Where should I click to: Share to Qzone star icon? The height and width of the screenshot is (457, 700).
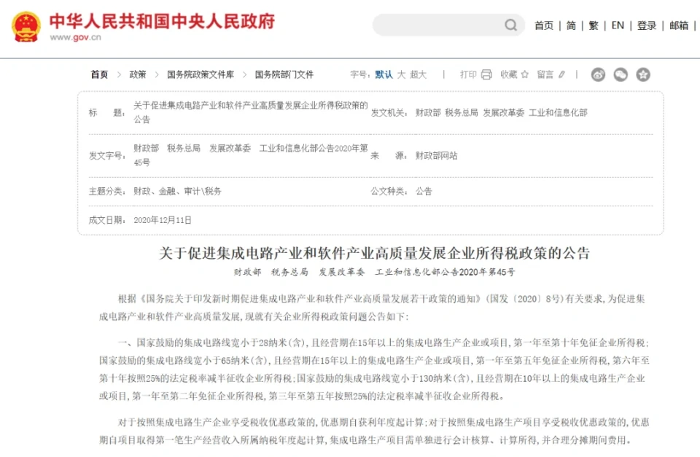[x=642, y=74]
